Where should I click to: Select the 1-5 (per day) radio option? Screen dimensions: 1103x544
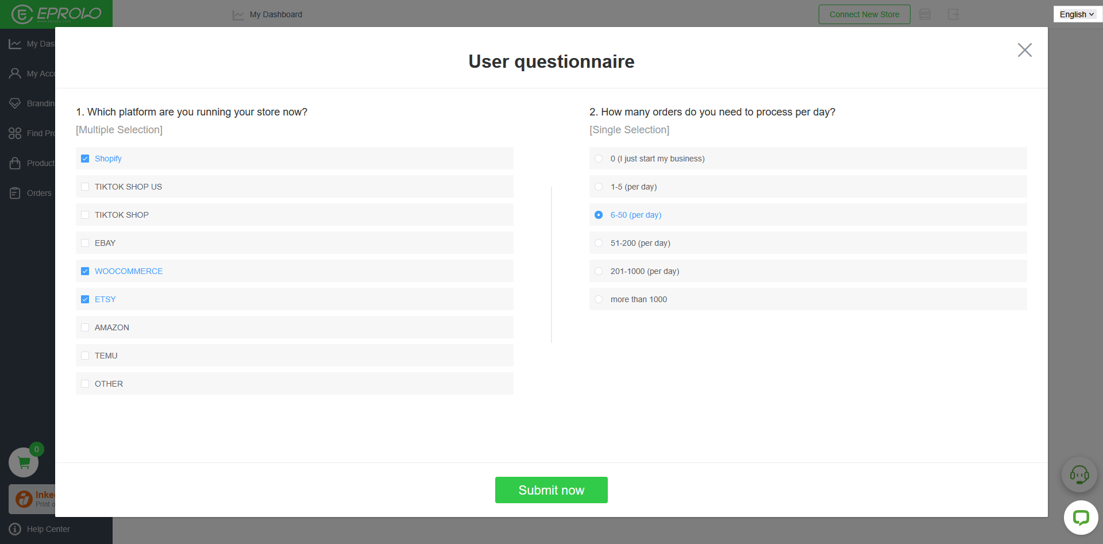(599, 187)
